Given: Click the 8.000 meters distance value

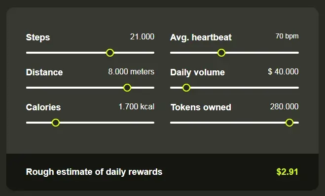Looking at the screenshot, I should click(x=131, y=72).
